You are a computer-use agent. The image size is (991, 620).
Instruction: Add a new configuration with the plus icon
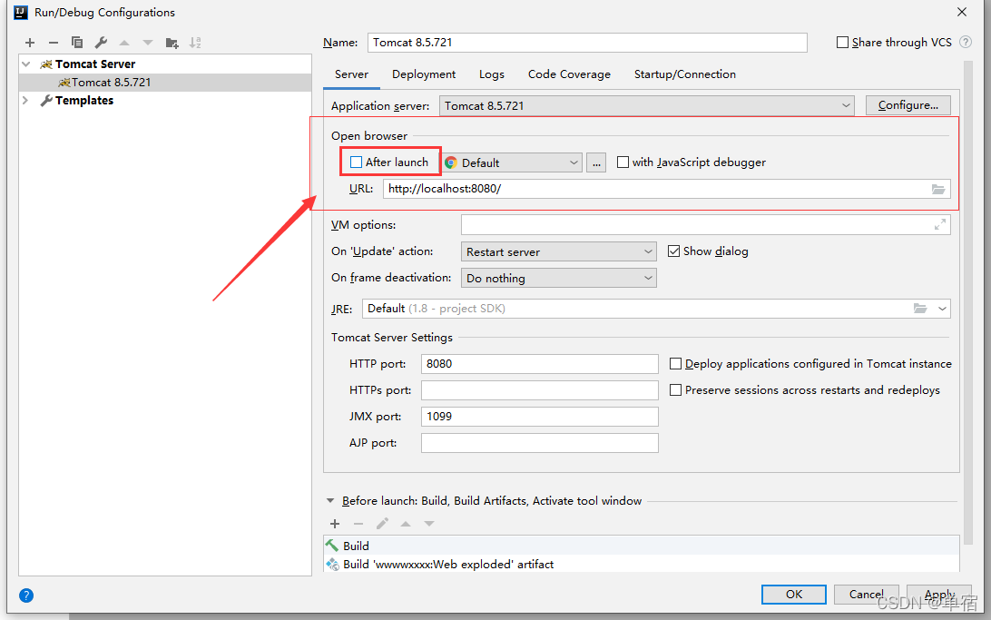[30, 43]
